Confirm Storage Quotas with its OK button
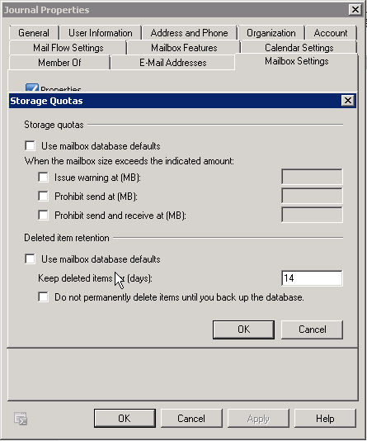The width and height of the screenshot is (367, 441). (x=243, y=330)
